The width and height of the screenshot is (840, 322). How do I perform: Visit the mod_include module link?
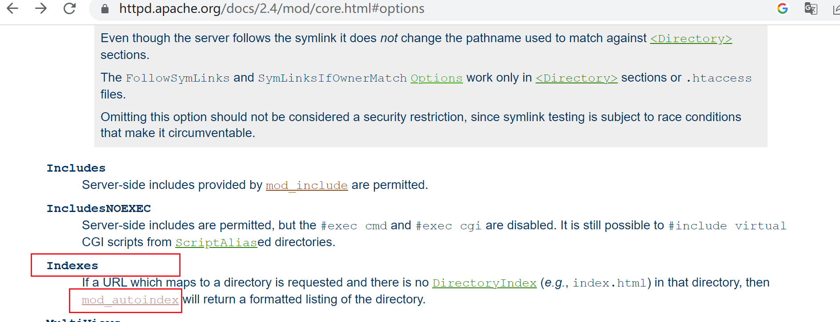[306, 185]
